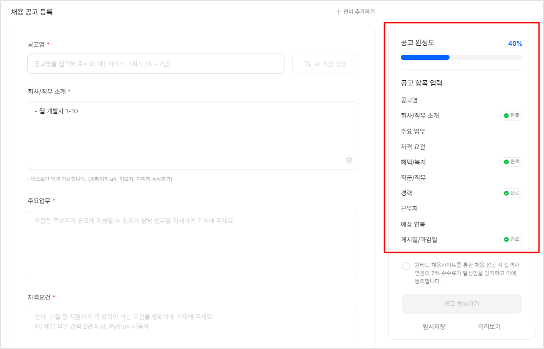Viewport: 544px width, 349px height.
Task: Select 주요 업무 in 공고 항목 list
Action: 413,131
